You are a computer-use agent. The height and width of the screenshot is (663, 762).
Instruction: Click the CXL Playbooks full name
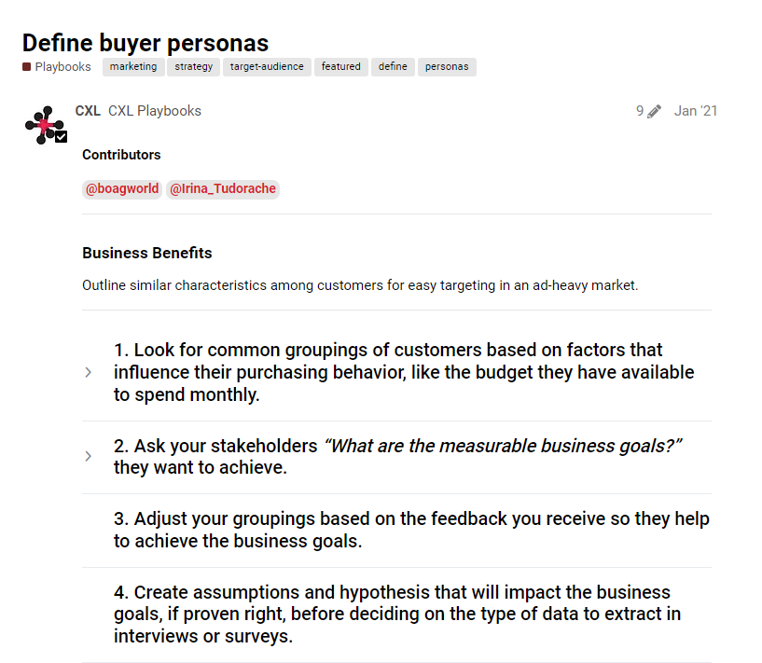pyautogui.click(x=155, y=111)
